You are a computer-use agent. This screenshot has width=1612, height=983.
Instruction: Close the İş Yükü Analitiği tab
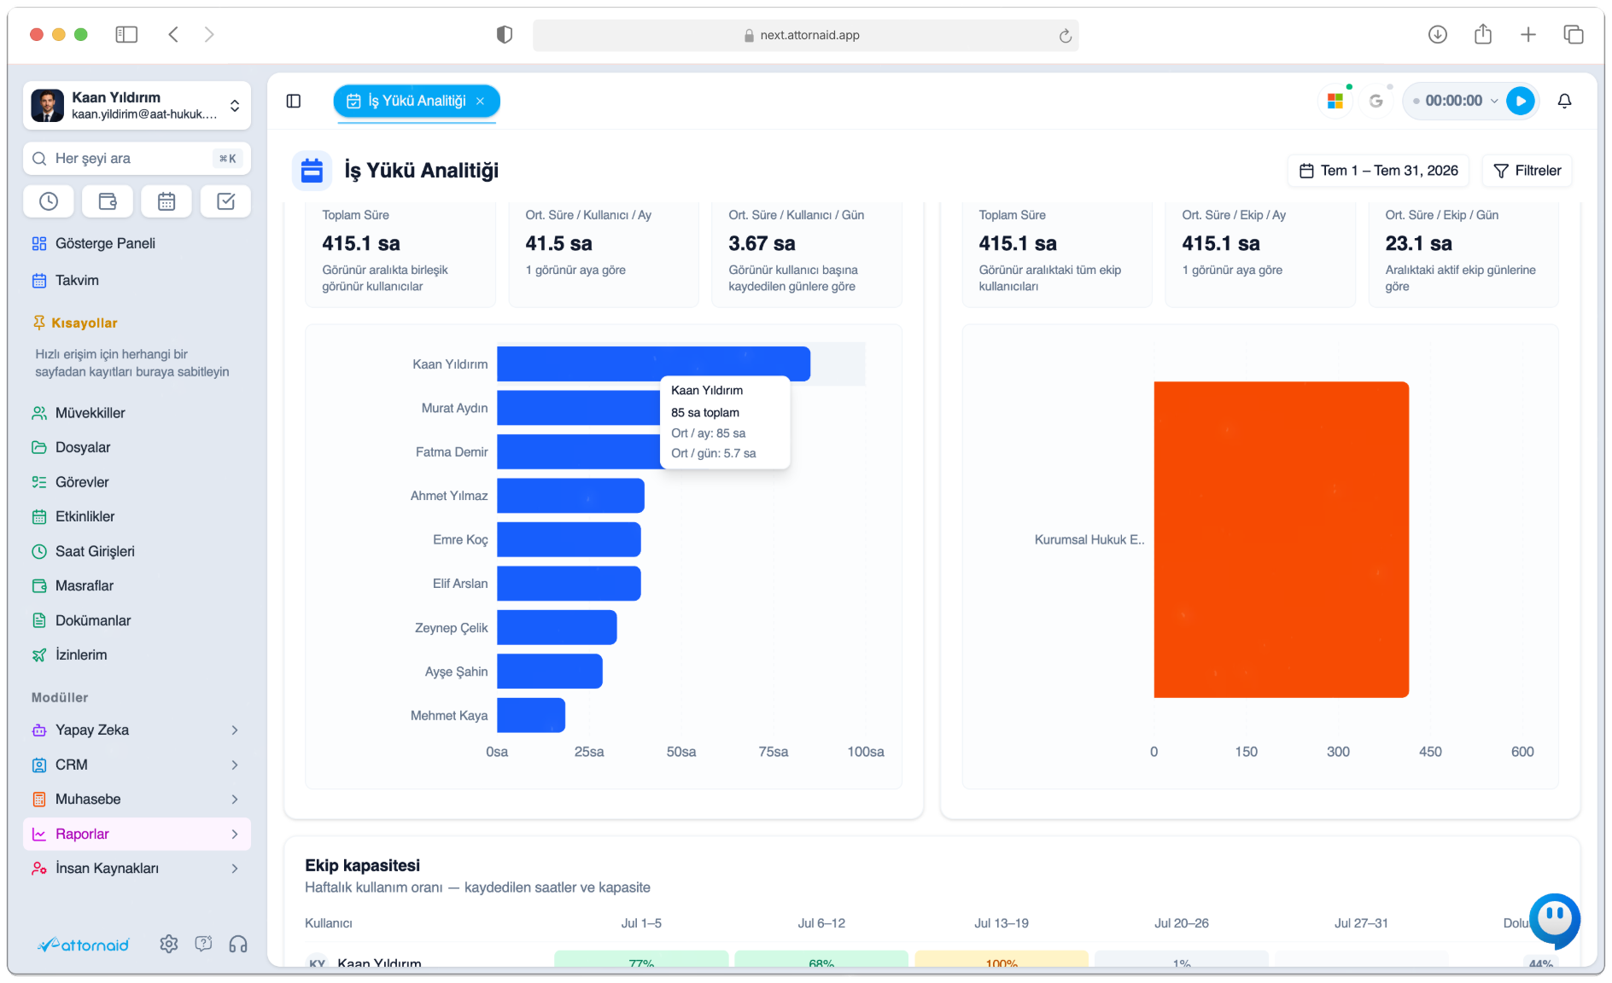(481, 101)
